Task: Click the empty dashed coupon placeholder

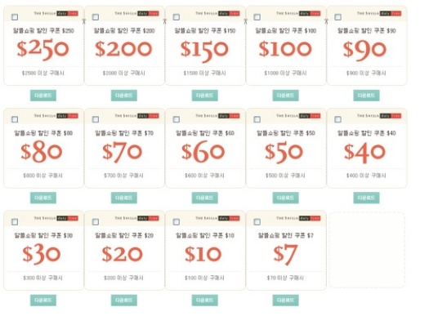Action: pyautogui.click(x=367, y=250)
